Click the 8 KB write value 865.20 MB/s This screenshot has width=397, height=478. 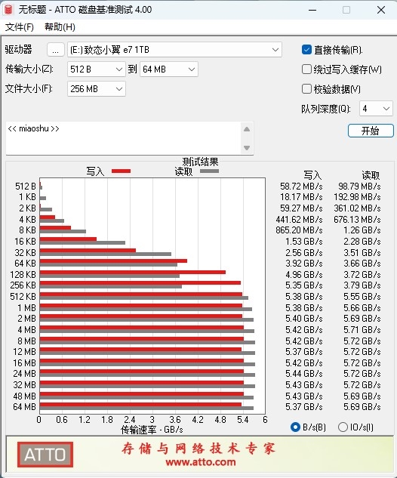[299, 230]
